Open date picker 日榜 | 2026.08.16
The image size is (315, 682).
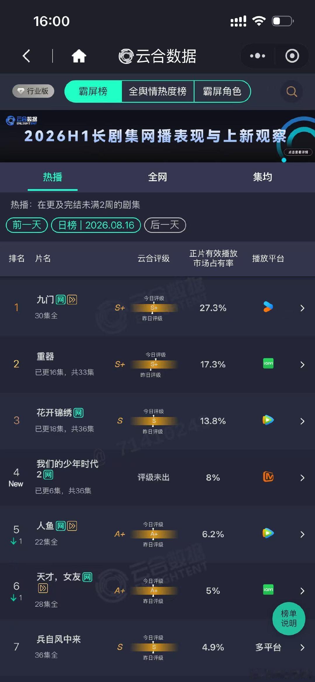coord(96,225)
